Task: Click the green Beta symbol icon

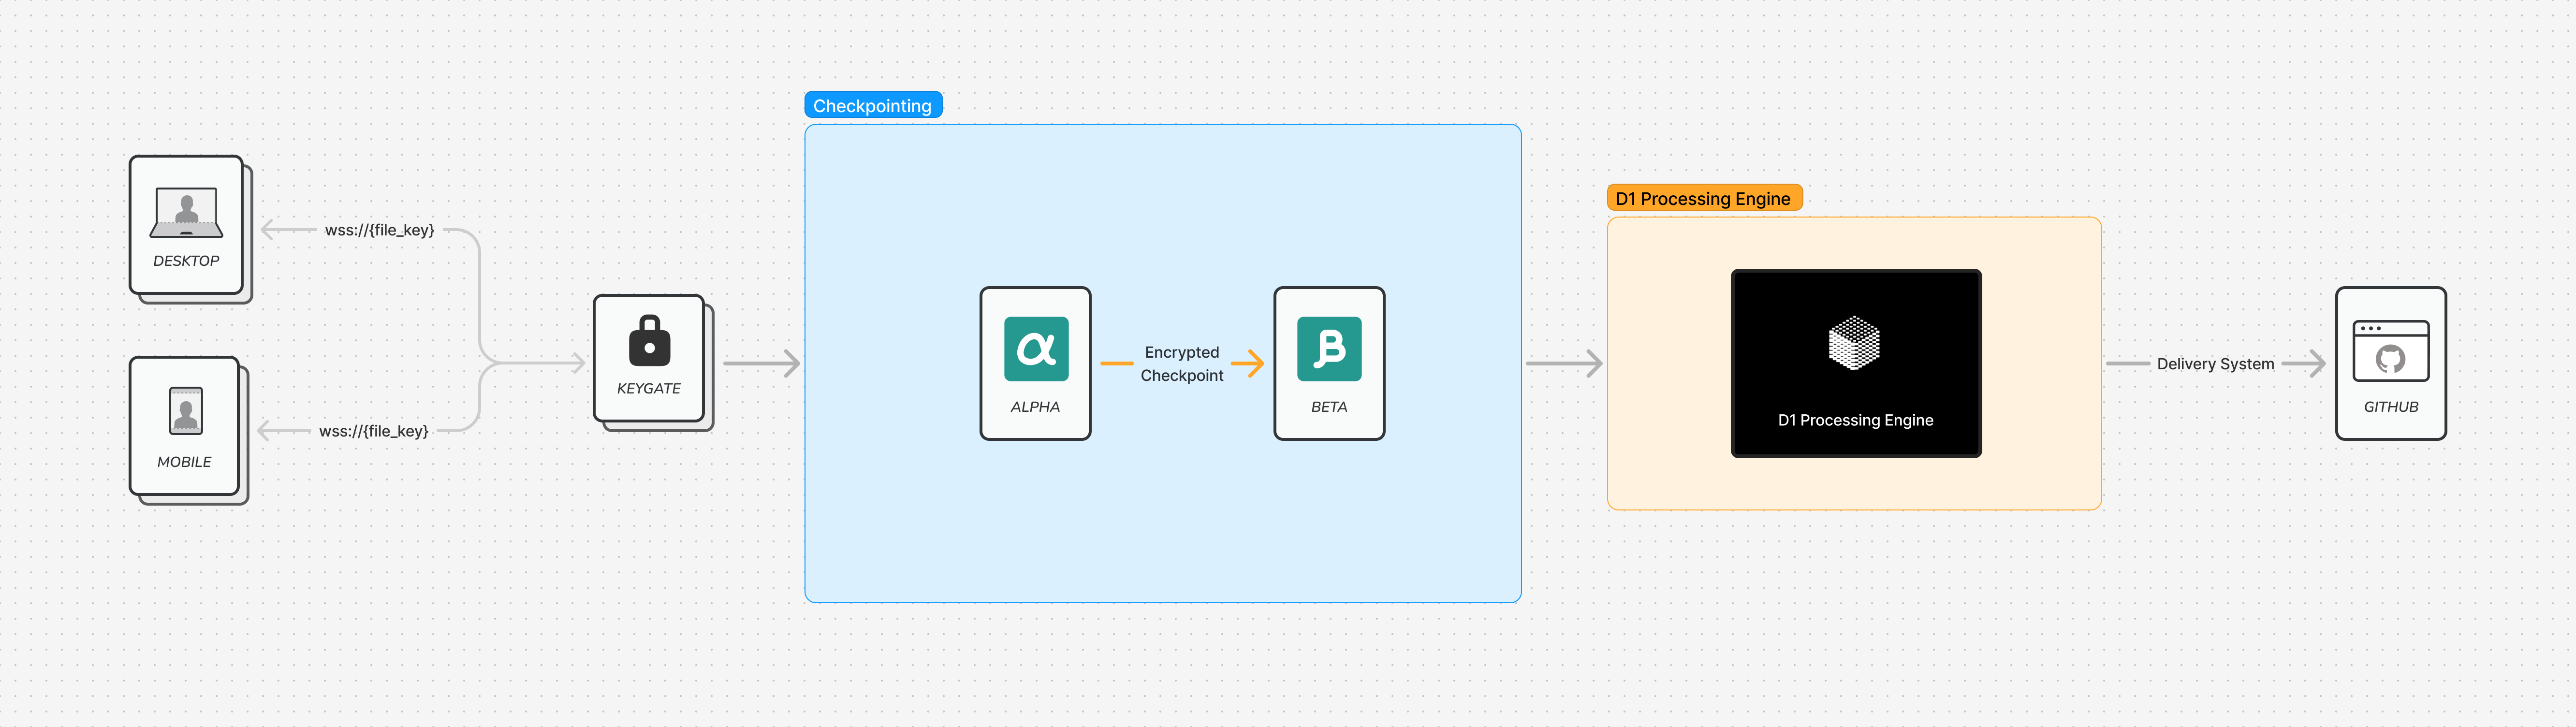Action: [x=1329, y=349]
